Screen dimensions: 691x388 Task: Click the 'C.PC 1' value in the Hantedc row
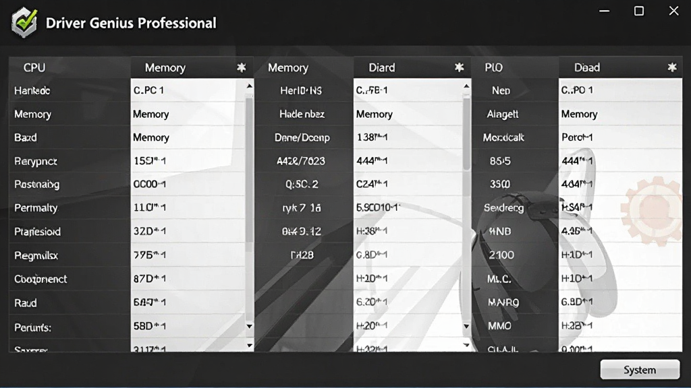[149, 90]
